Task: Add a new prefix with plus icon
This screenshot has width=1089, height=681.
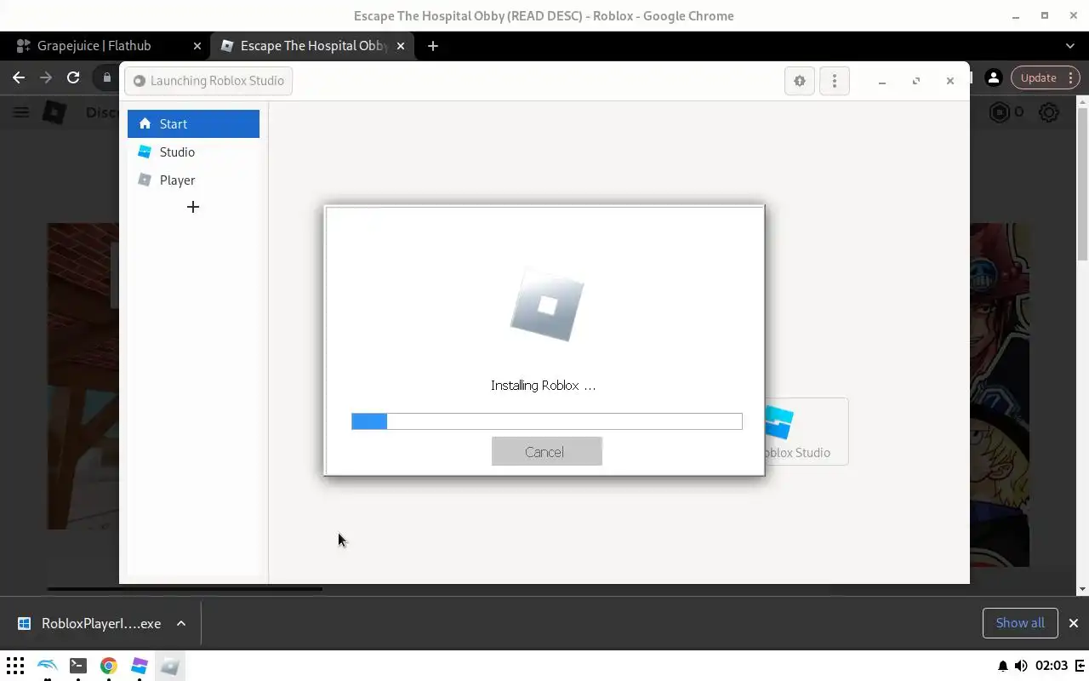Action: pos(193,207)
